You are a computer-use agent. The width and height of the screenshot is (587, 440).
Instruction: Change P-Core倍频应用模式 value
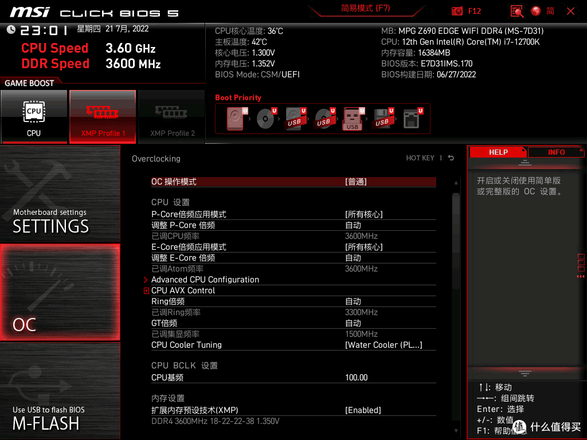click(364, 214)
